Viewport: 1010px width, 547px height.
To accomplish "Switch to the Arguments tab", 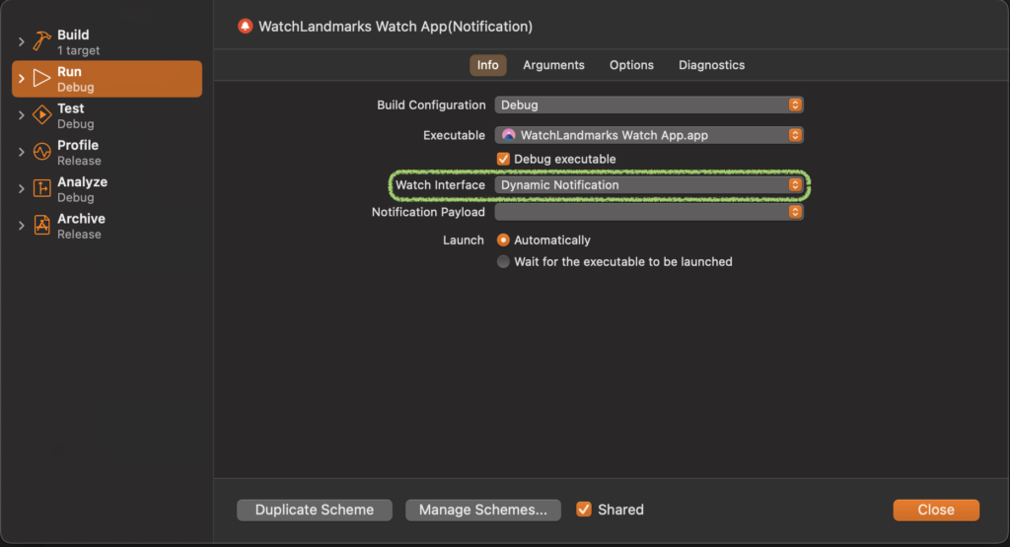I will pos(553,65).
